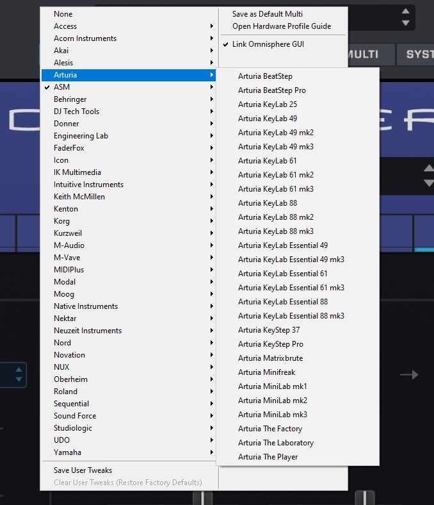Open Neuzeit Instruments submenu
This screenshot has height=505, width=434.
pyautogui.click(x=129, y=331)
